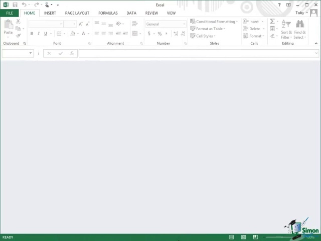This screenshot has width=321, height=241.
Task: Toggle Align Left
Action: point(97,34)
